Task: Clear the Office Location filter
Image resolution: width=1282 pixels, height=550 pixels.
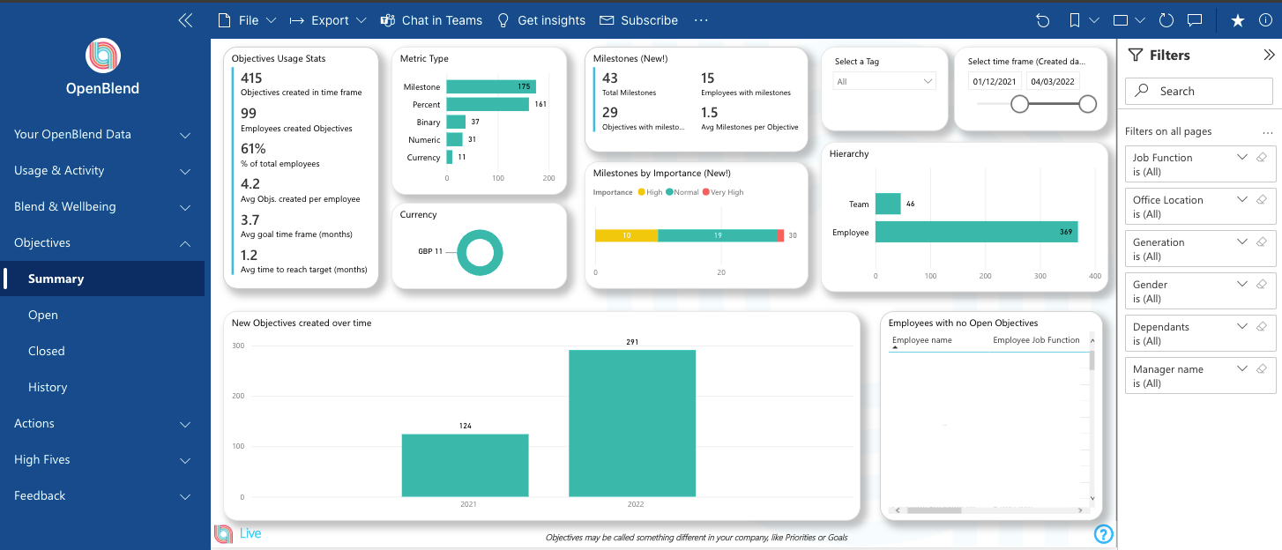Action: pyautogui.click(x=1262, y=200)
